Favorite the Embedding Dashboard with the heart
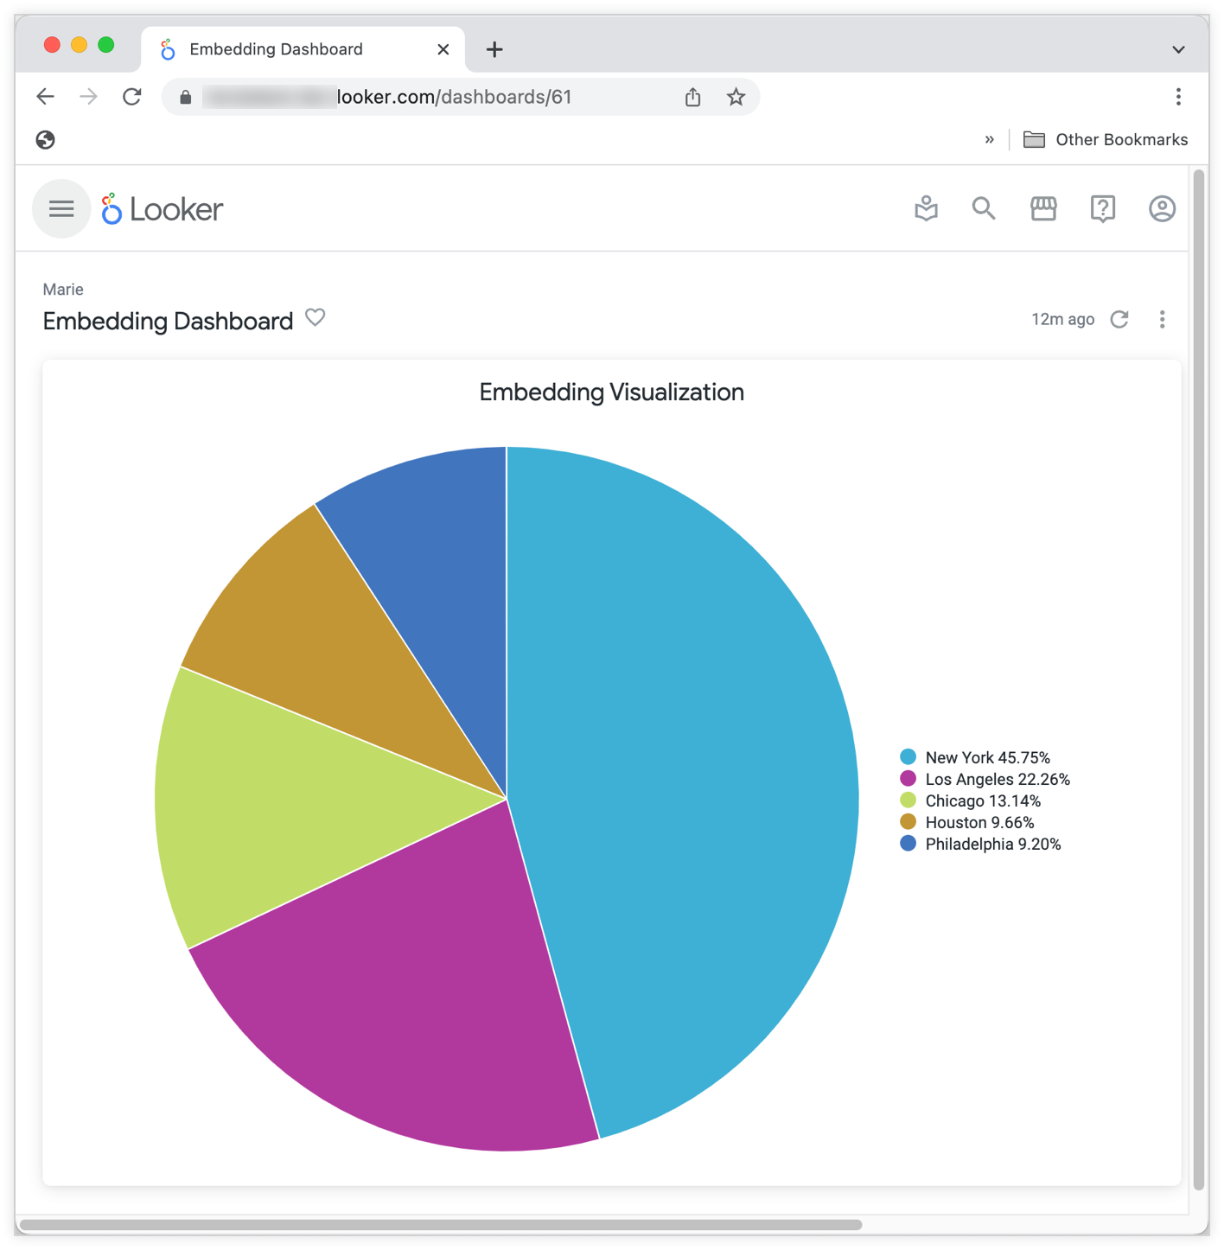Image resolution: width=1224 pixels, height=1250 pixels. click(x=316, y=318)
